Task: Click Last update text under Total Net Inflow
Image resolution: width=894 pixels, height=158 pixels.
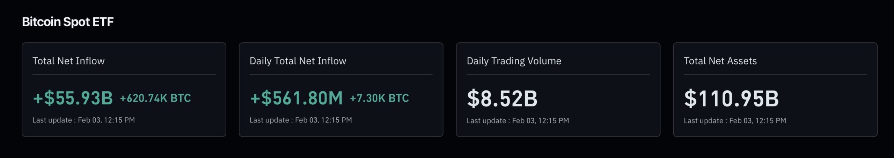Action: pyautogui.click(x=83, y=120)
